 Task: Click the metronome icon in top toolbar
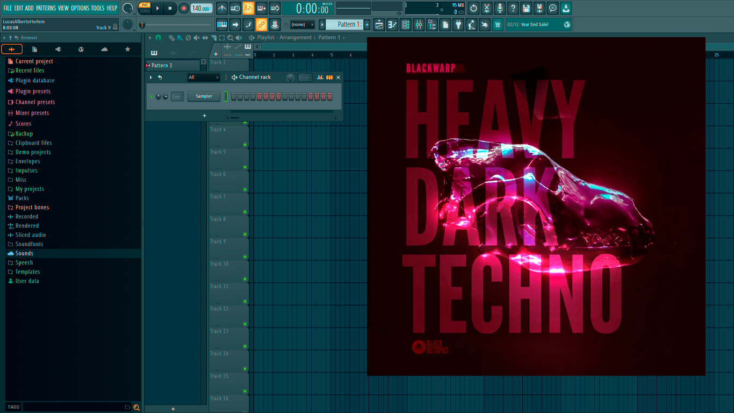click(x=222, y=9)
